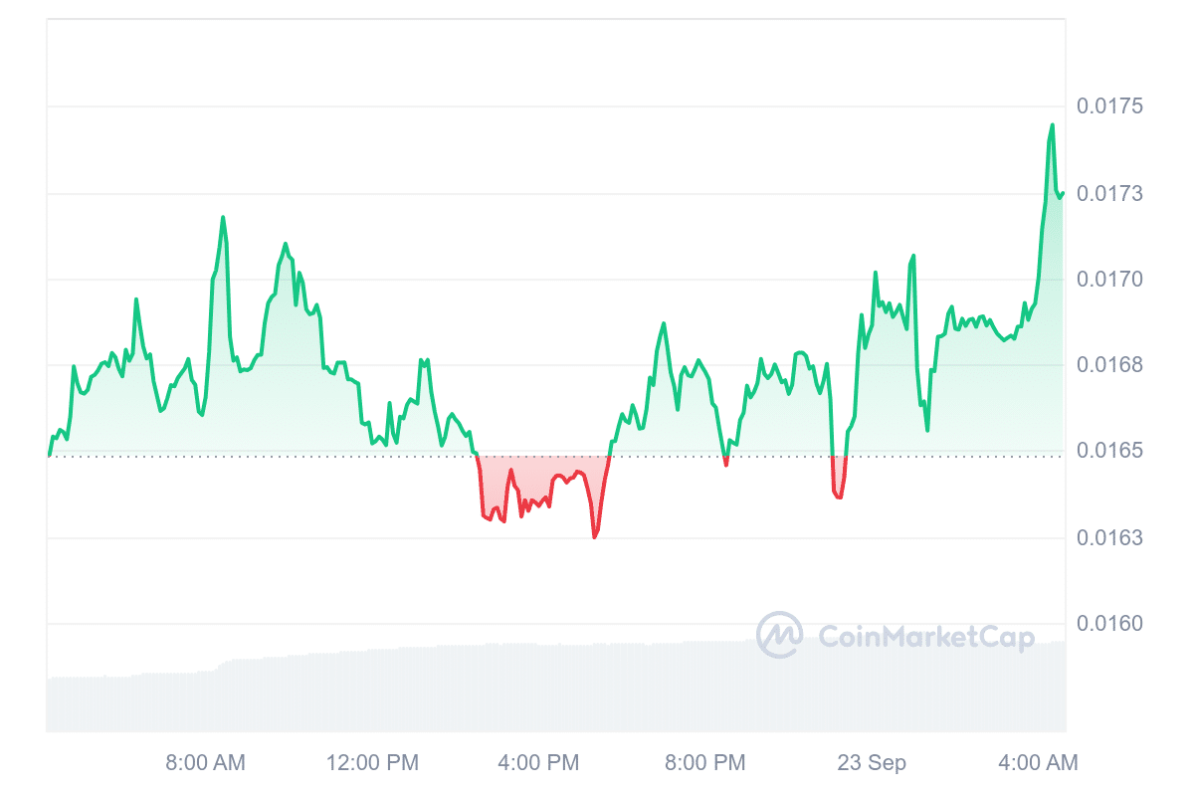This screenshot has width=1194, height=796.
Task: Click the highest price peak near 0.0175
Action: [x=1052, y=125]
